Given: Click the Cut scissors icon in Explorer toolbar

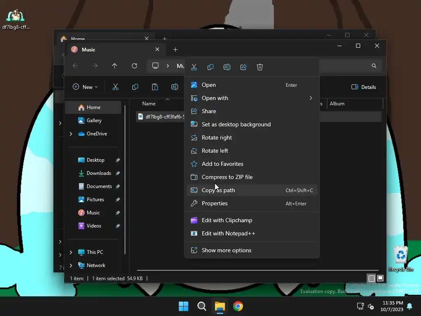Looking at the screenshot, I should [115, 87].
